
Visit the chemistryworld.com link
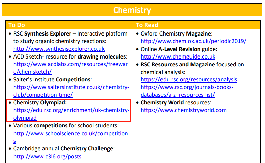[x=183, y=110]
